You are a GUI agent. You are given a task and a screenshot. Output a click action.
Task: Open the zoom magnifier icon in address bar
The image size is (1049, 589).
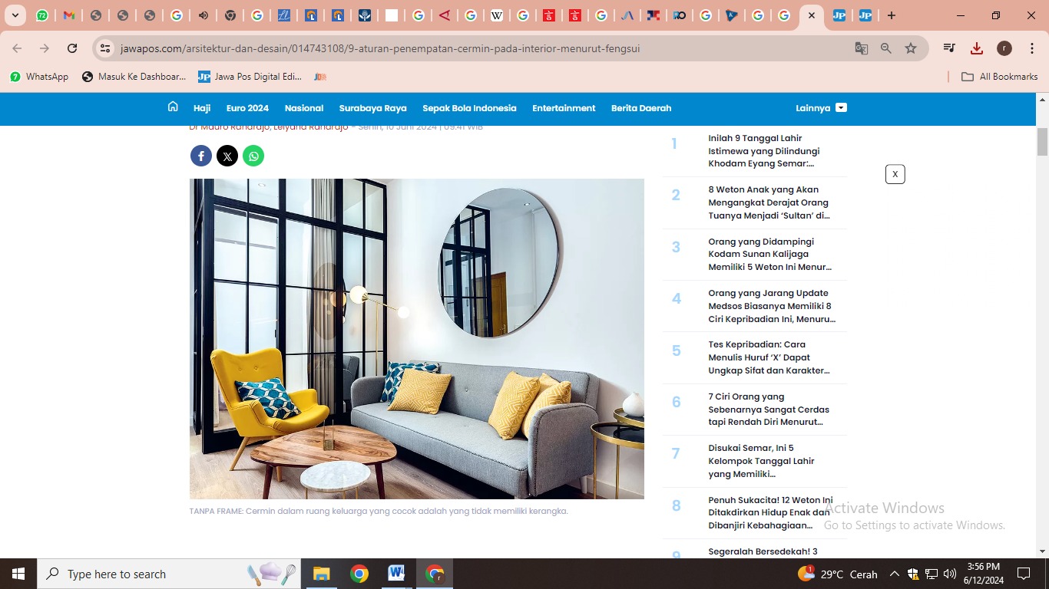coord(886,48)
